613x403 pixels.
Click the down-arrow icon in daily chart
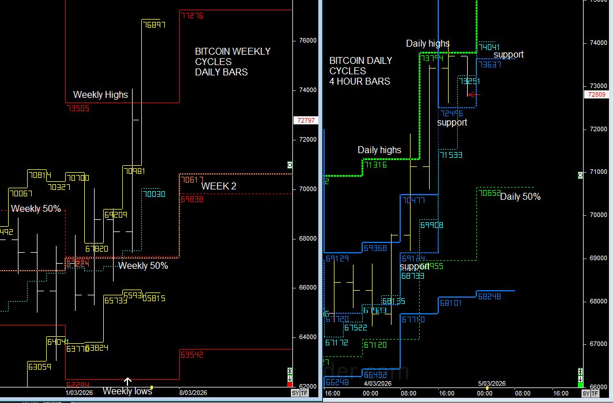pos(581,379)
